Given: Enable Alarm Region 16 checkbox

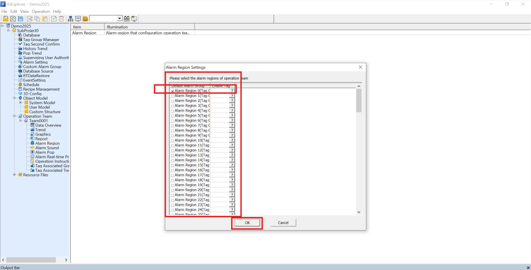Looking at the screenshot, I should [x=173, y=170].
